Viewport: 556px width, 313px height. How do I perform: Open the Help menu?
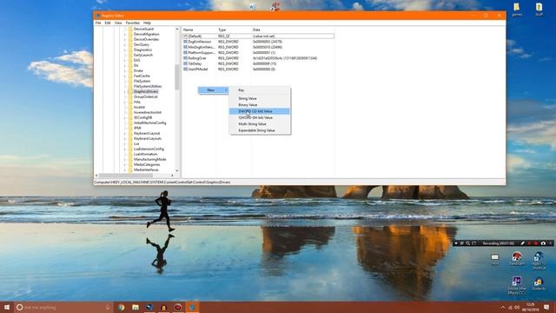(x=147, y=23)
